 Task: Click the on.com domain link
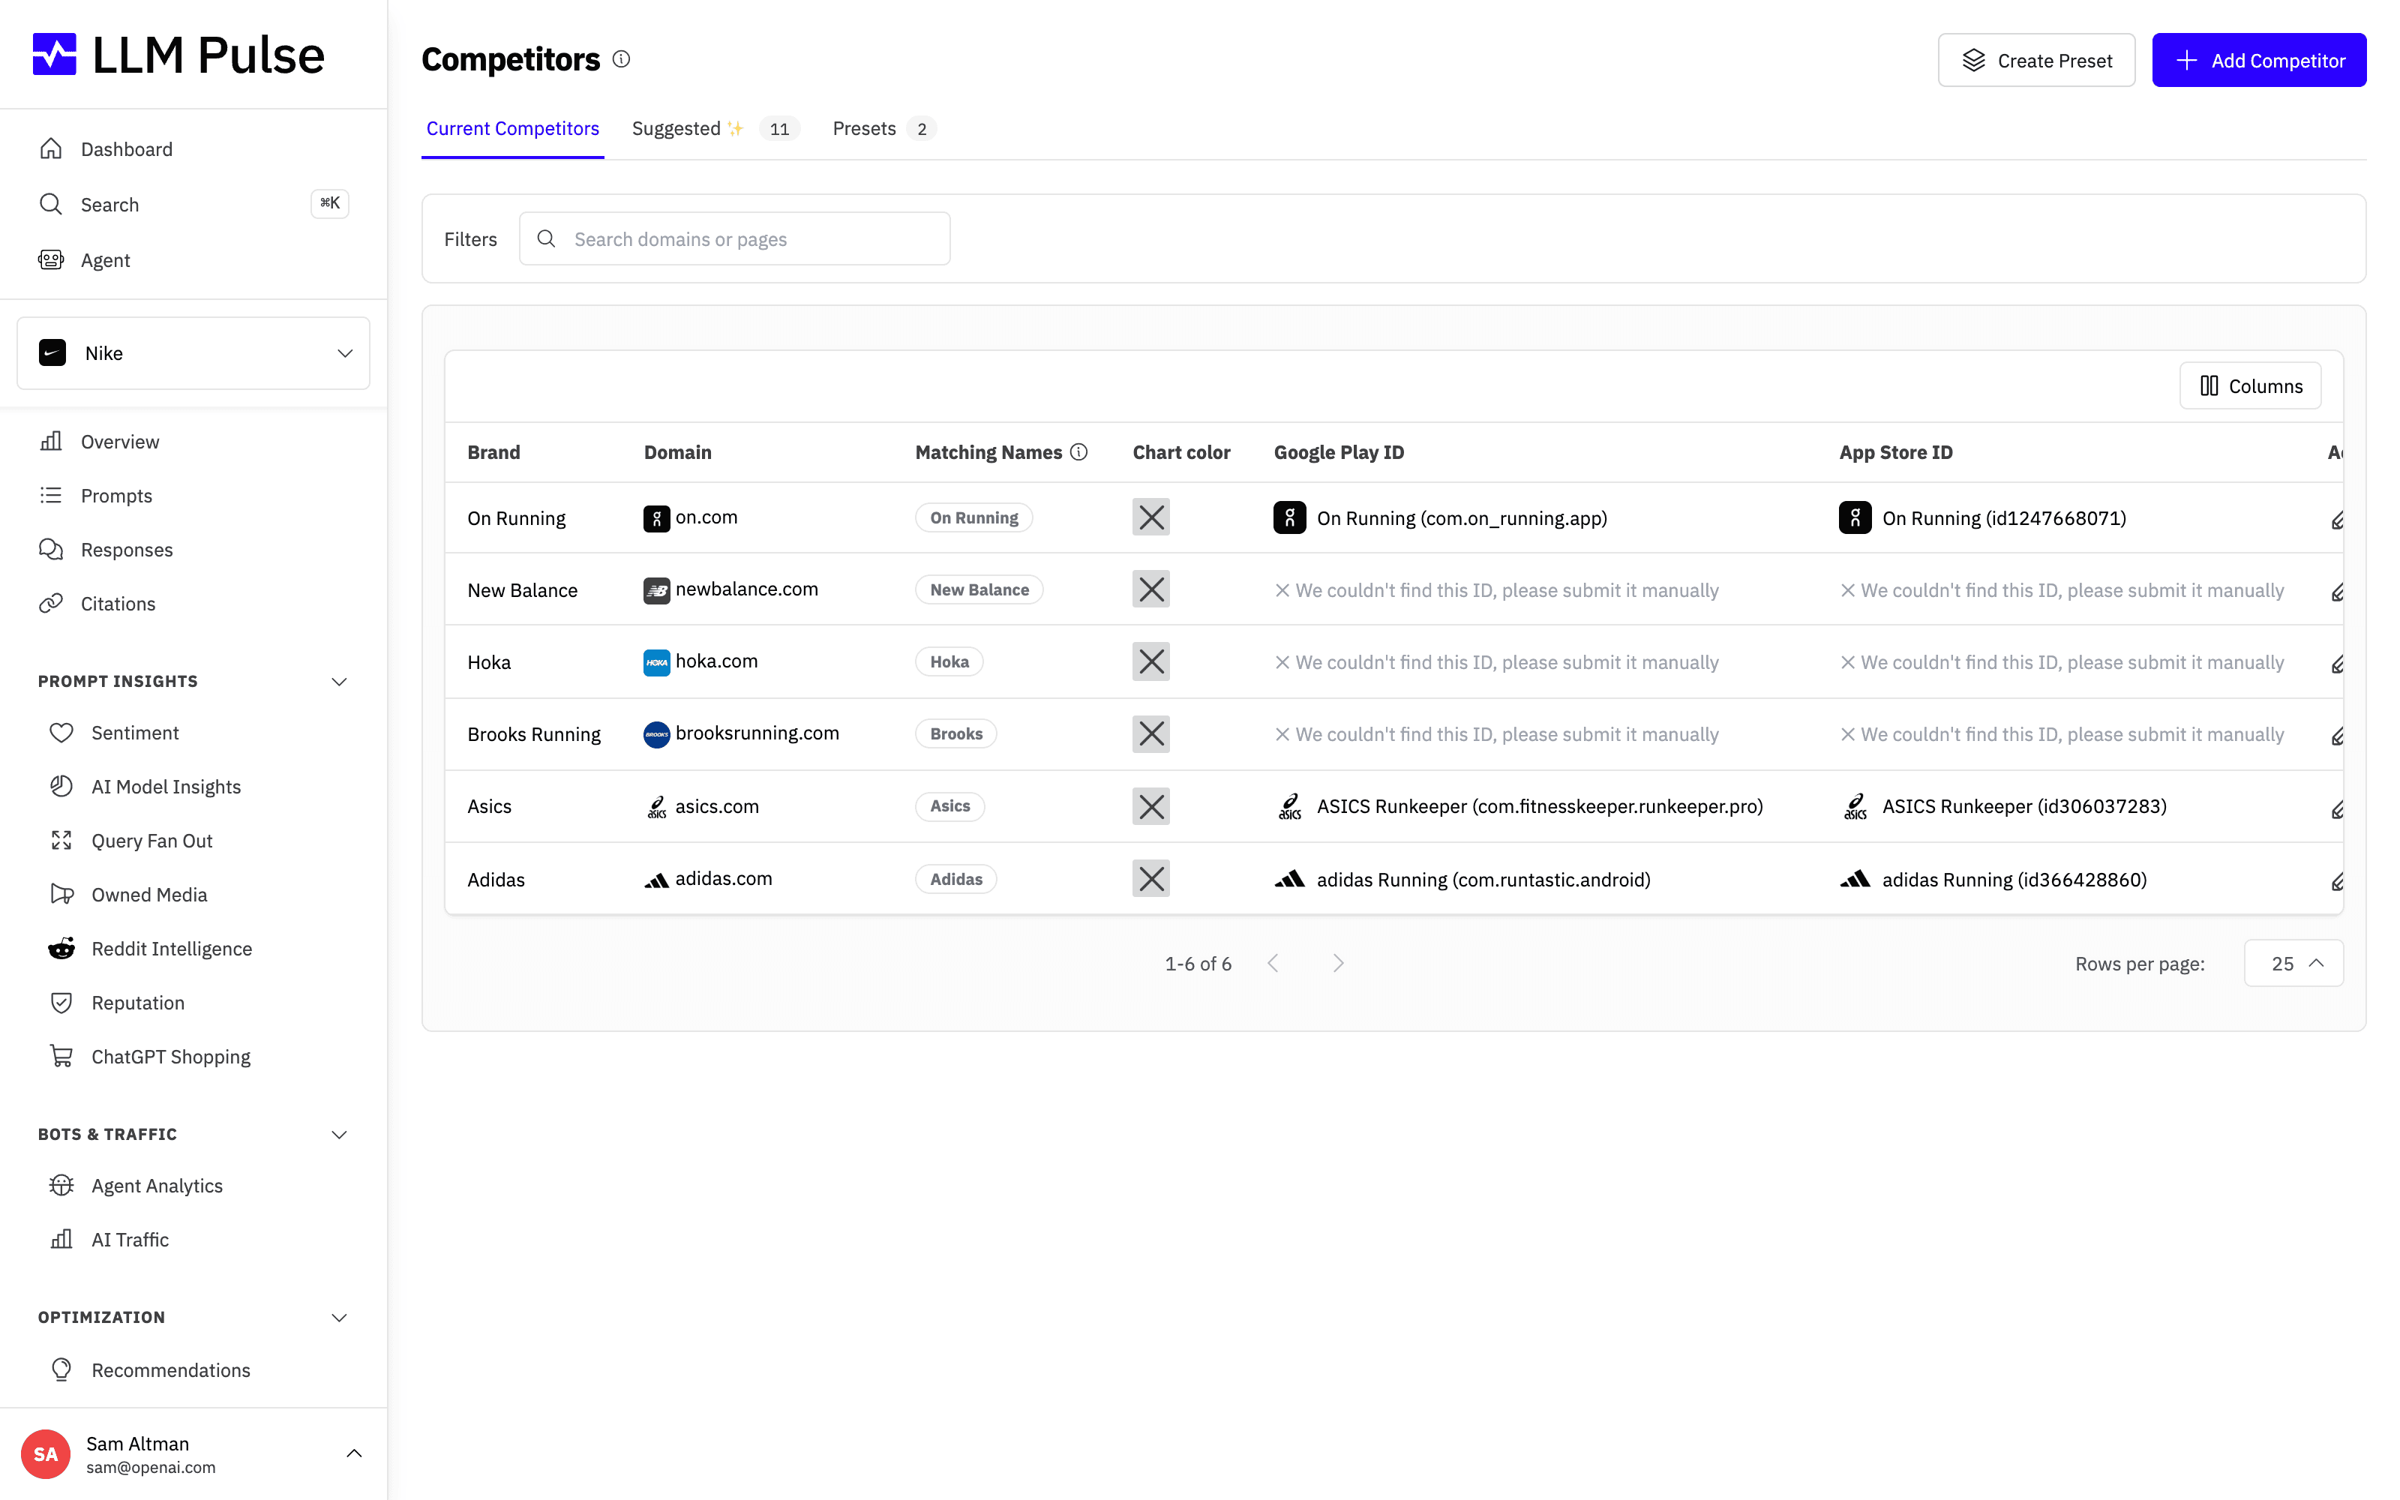(x=706, y=517)
